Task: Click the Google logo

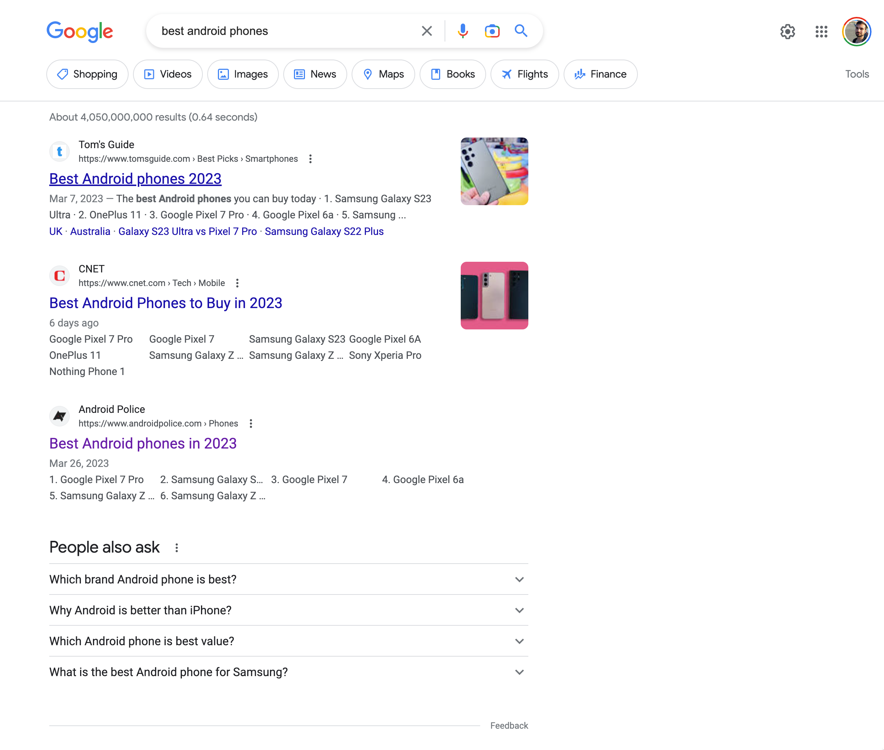Action: pyautogui.click(x=80, y=31)
